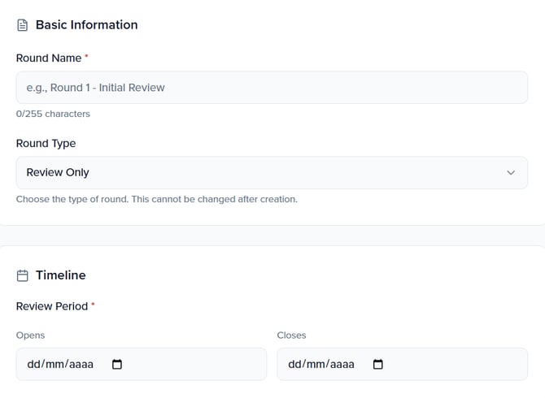Focus the Round Name text field
The height and width of the screenshot is (398, 545).
pyautogui.click(x=272, y=87)
